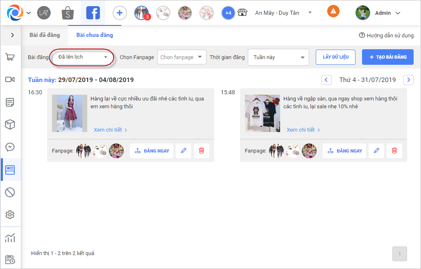Click first fanpage avatar on 16:30 post
This screenshot has height=269, width=421.
[84, 151]
